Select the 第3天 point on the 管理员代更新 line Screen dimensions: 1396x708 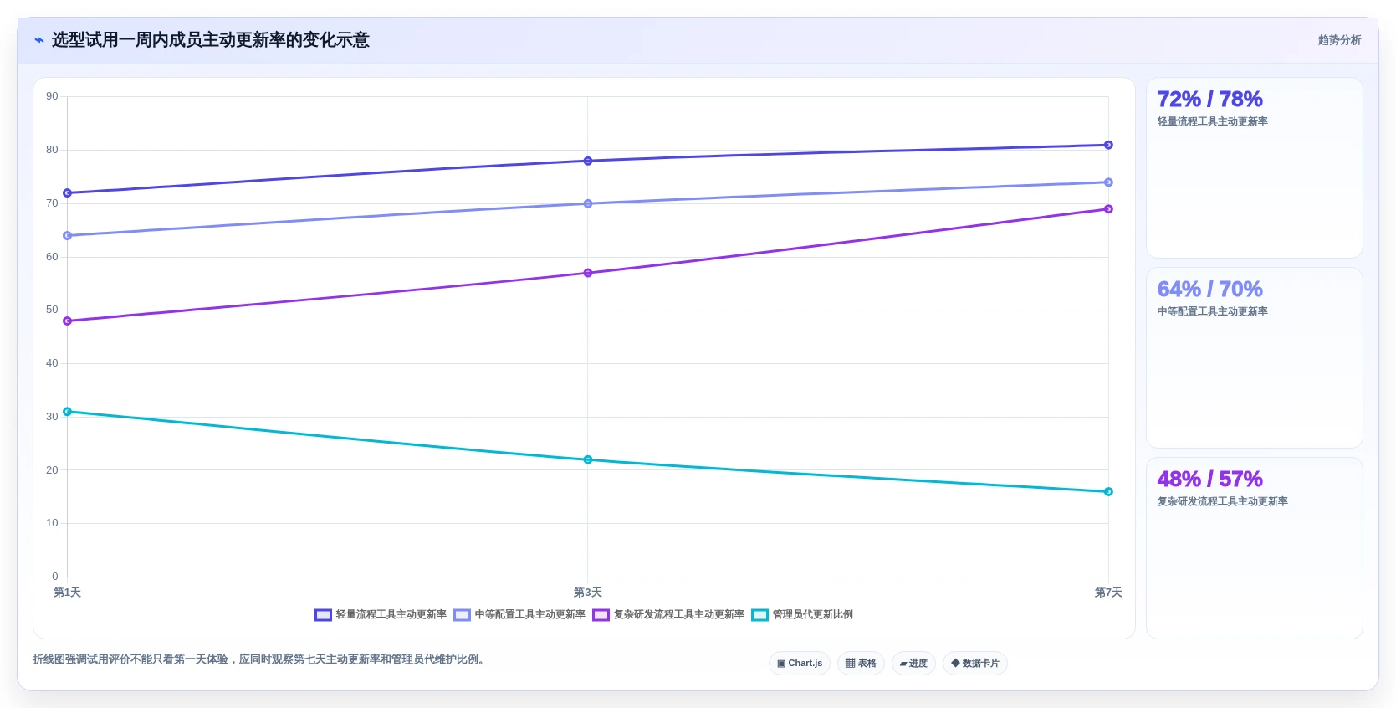pos(588,459)
